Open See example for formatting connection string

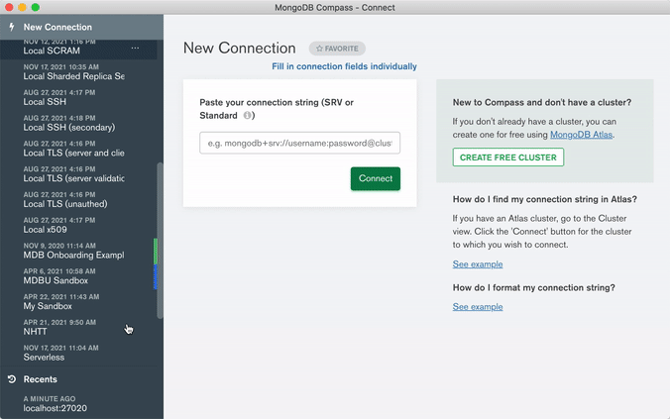coord(478,307)
